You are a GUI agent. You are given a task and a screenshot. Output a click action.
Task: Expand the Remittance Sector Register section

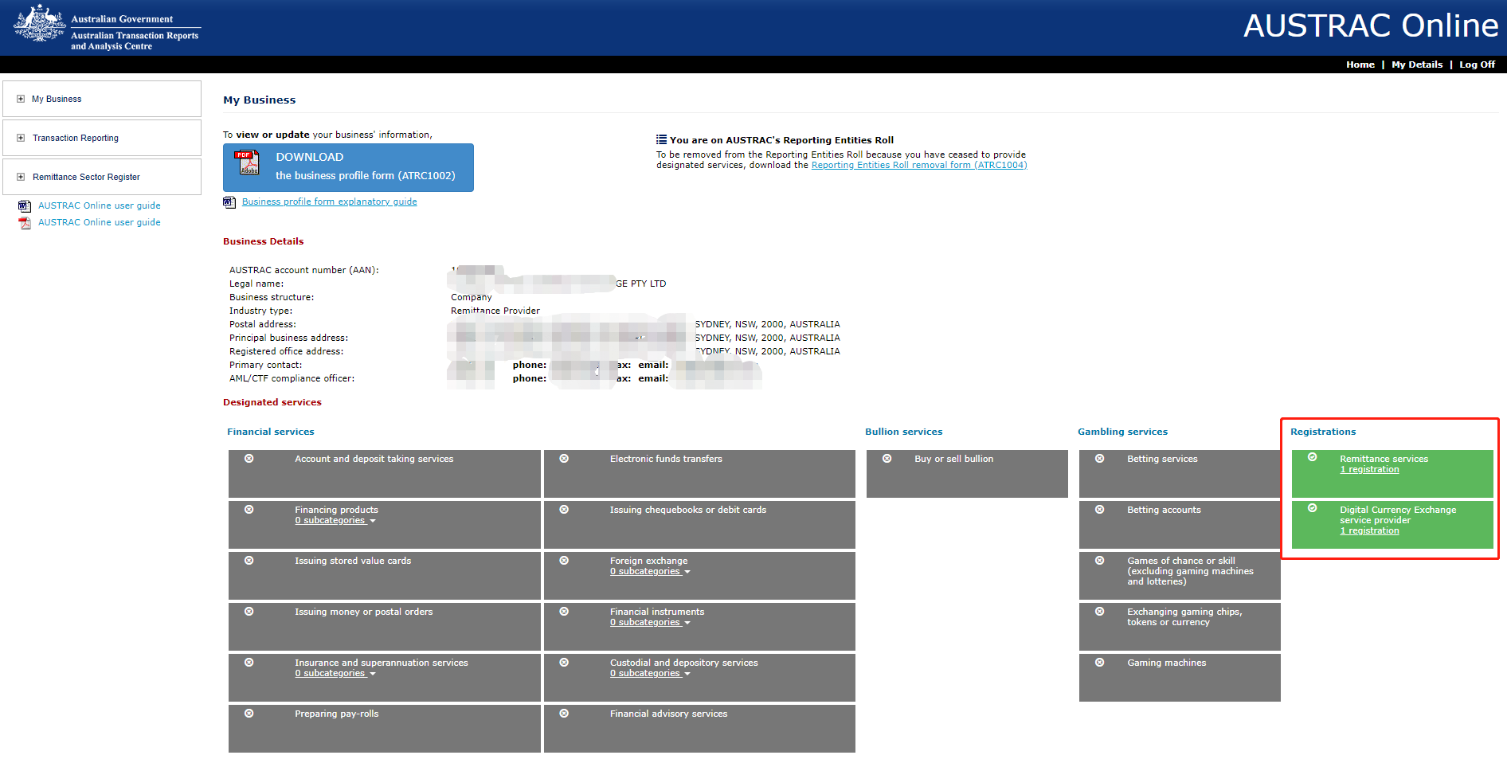(x=21, y=178)
